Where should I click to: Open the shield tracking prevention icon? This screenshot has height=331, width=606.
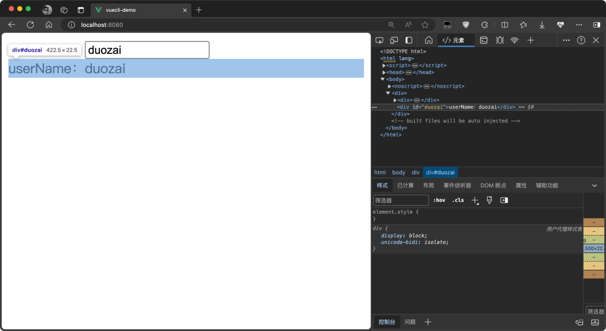tap(466, 25)
